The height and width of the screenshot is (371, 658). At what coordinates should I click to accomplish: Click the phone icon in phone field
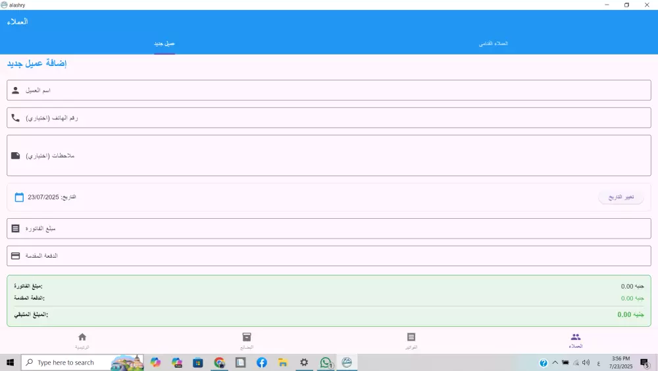(16, 118)
